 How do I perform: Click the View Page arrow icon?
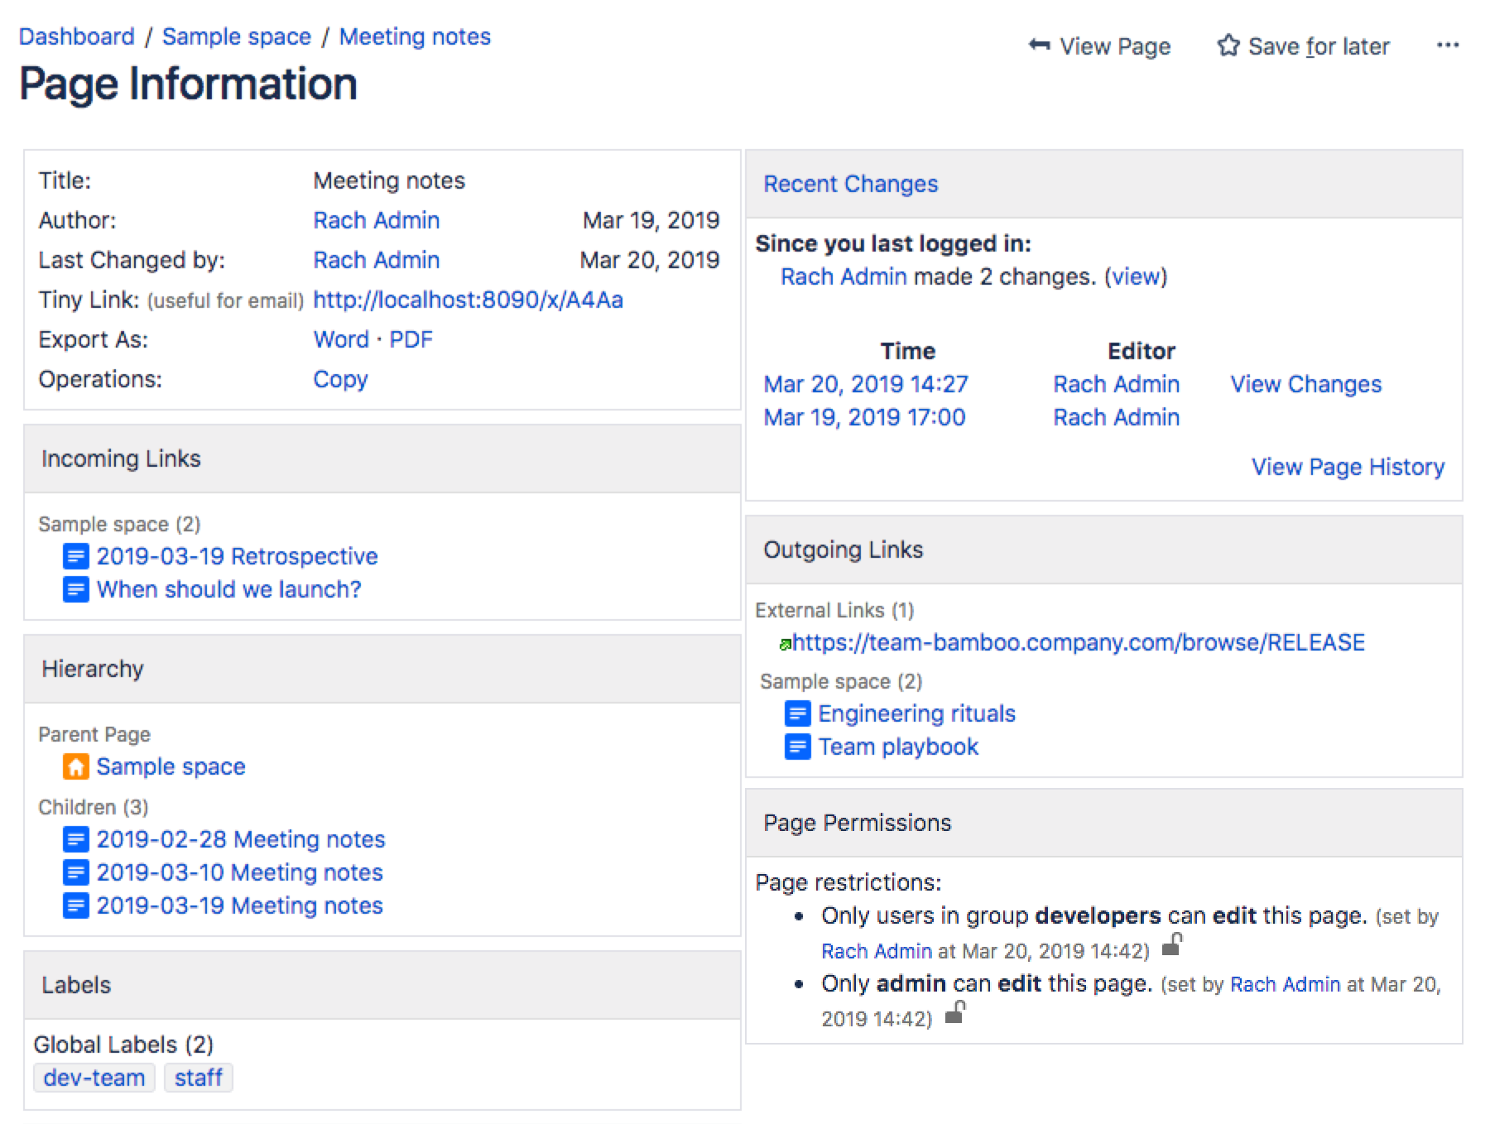tap(1039, 46)
